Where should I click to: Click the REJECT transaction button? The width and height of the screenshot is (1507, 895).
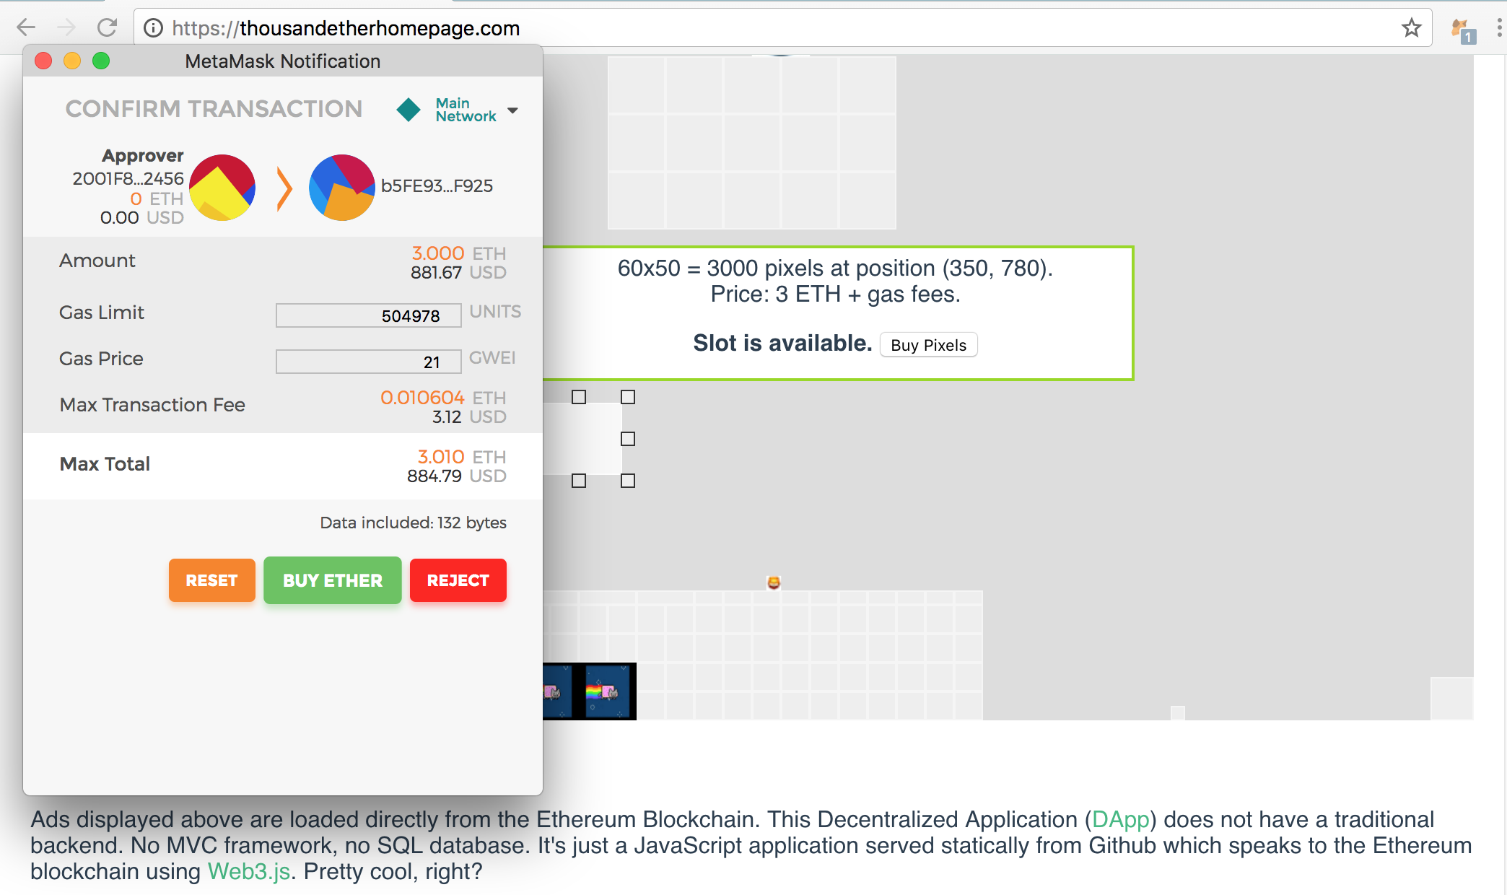pyautogui.click(x=458, y=581)
